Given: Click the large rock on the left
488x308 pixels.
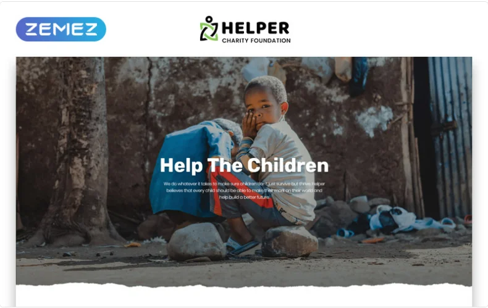Looking at the screenshot, I should [x=196, y=241].
